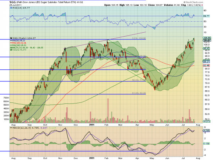Click the 85.21 blue MA price tag
Viewport: 213px width, 160px height.
click(206, 62)
